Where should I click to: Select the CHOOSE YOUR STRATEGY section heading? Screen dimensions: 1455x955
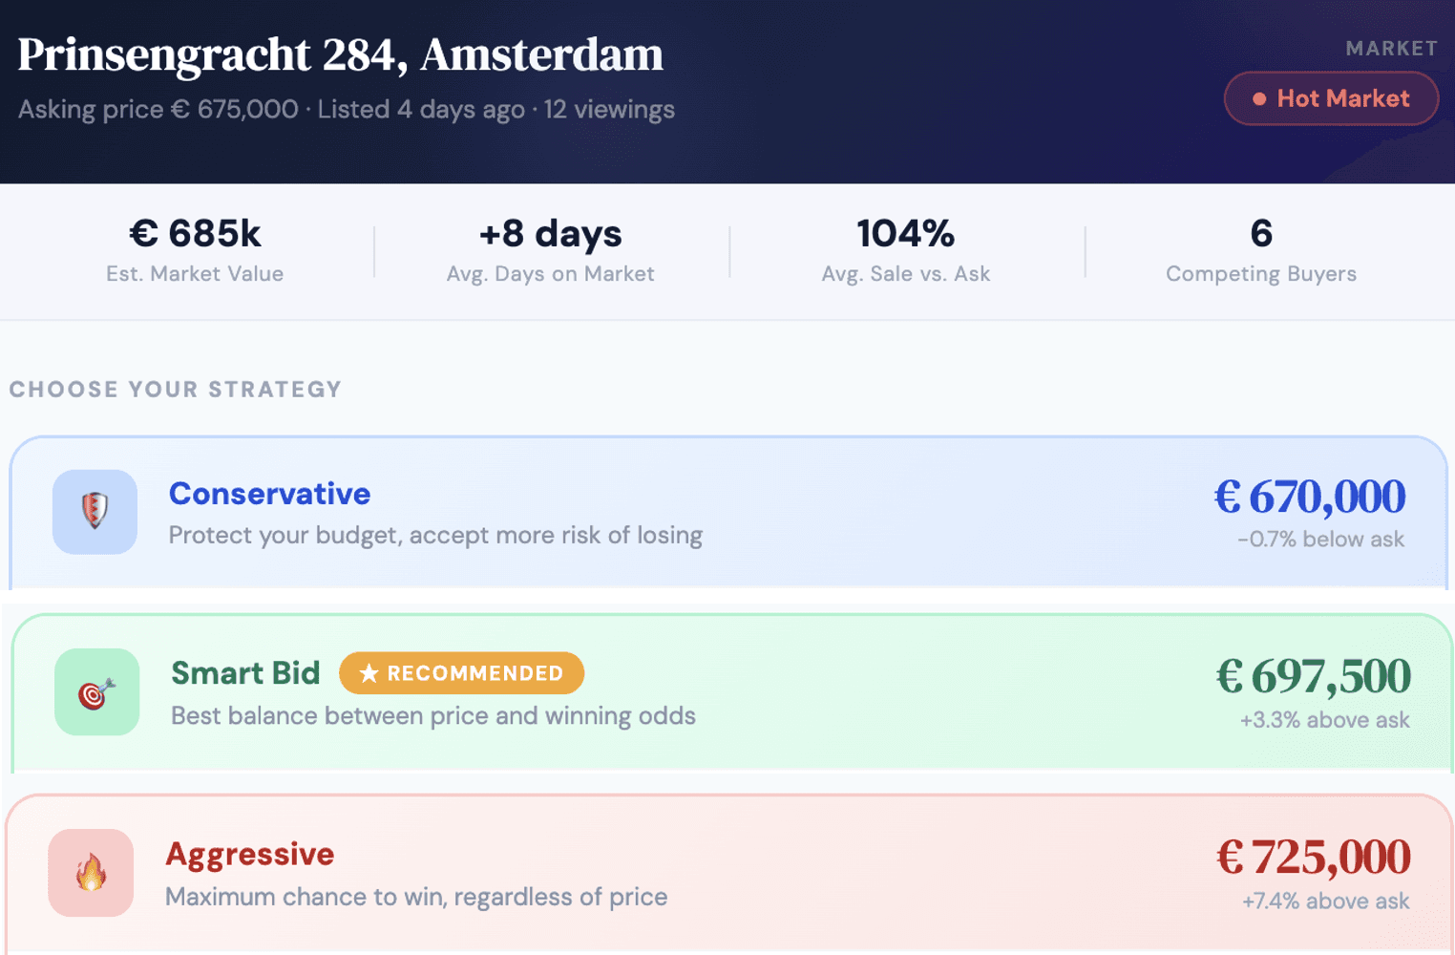tap(175, 389)
